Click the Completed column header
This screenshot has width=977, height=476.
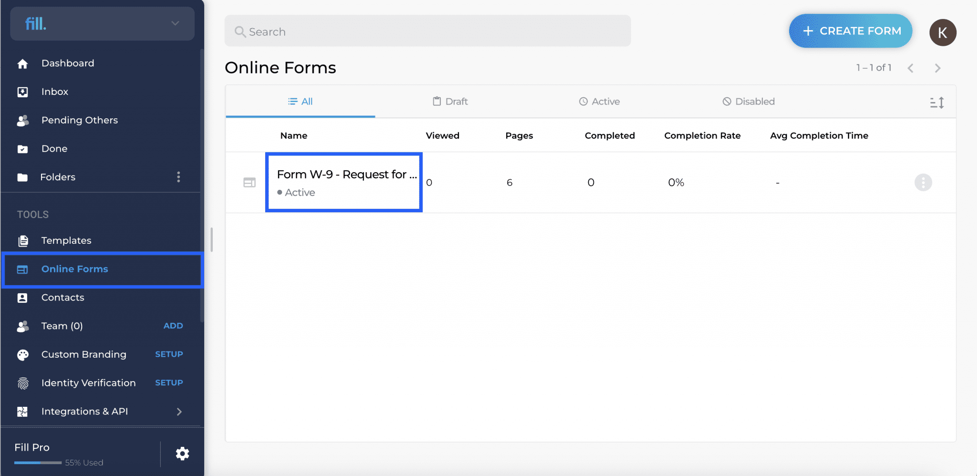point(610,135)
